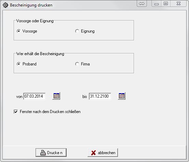Click the abbrechen button
The height and width of the screenshot is (162, 189).
click(x=103, y=152)
